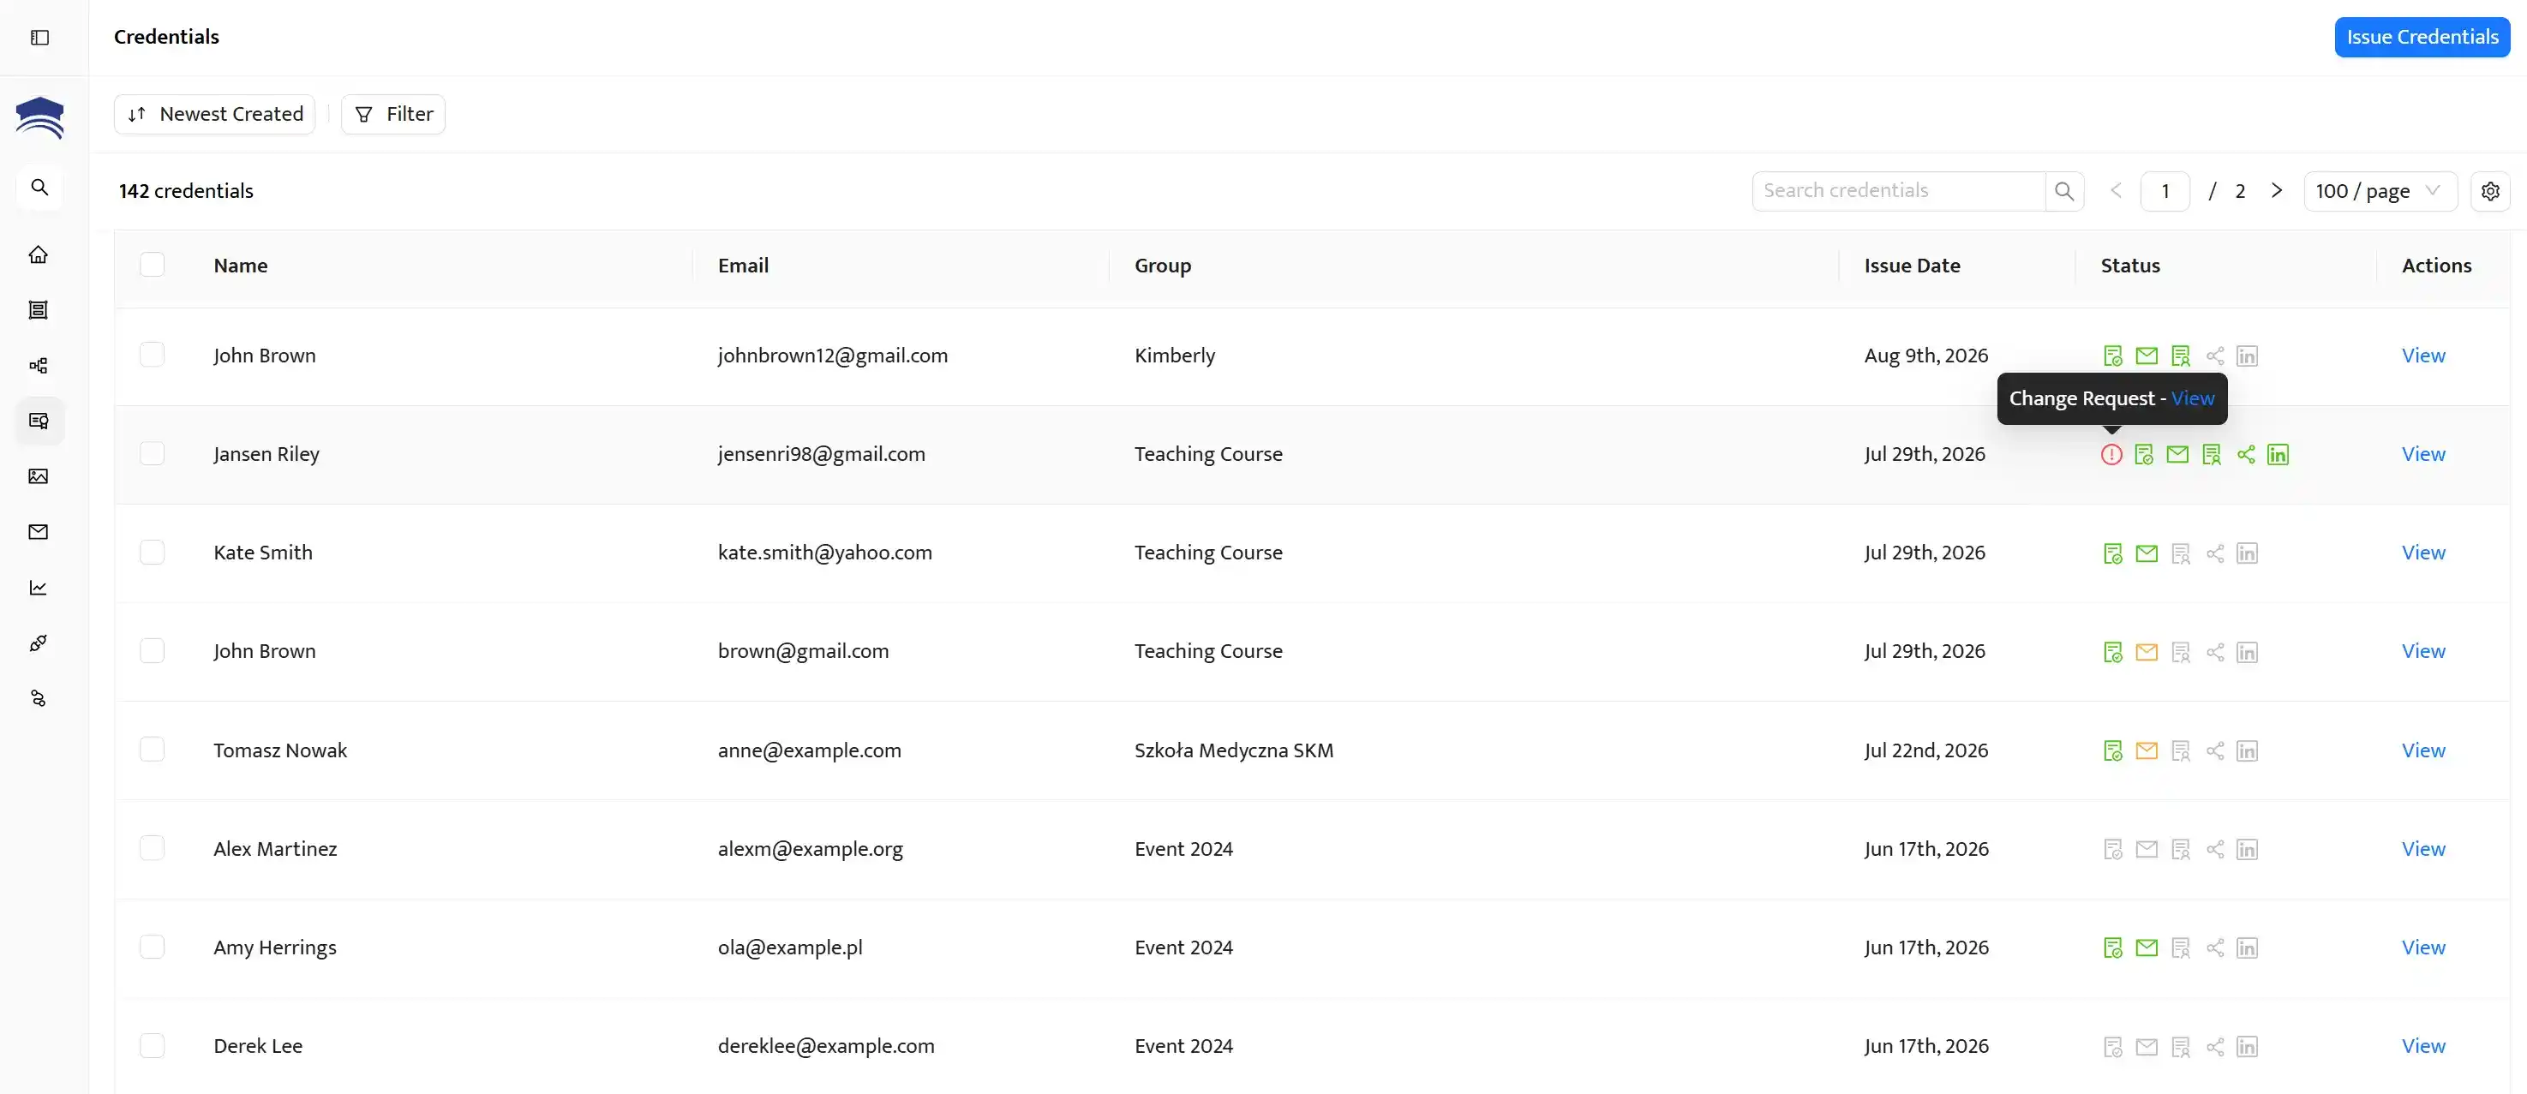This screenshot has width=2527, height=1094.
Task: Click the table settings gear icon
Action: click(x=2489, y=191)
